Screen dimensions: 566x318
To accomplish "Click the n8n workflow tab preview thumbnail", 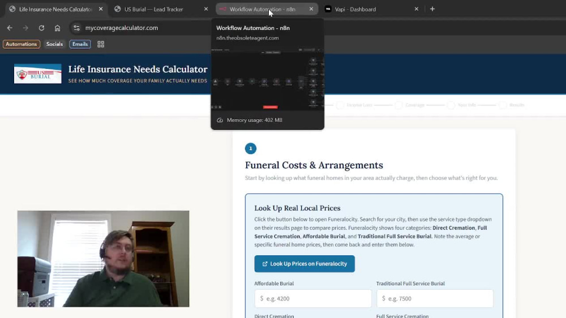I will 268,78.
